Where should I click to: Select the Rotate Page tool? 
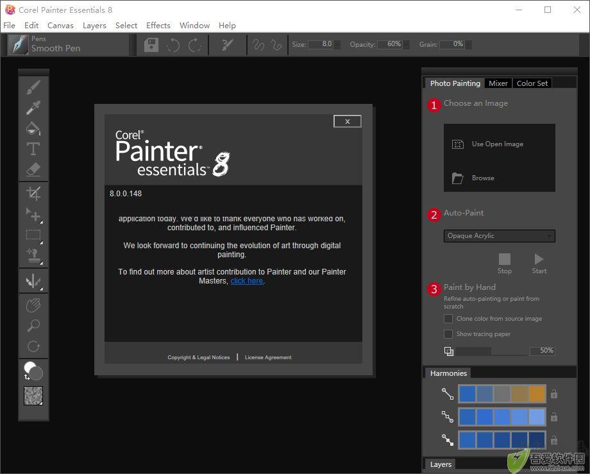[x=33, y=346]
